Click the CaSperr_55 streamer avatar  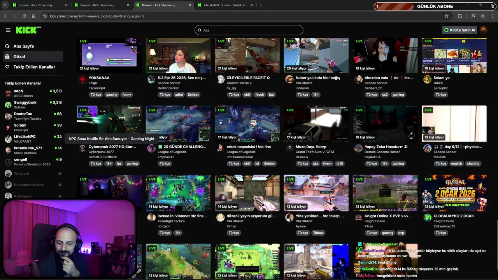tap(358, 79)
